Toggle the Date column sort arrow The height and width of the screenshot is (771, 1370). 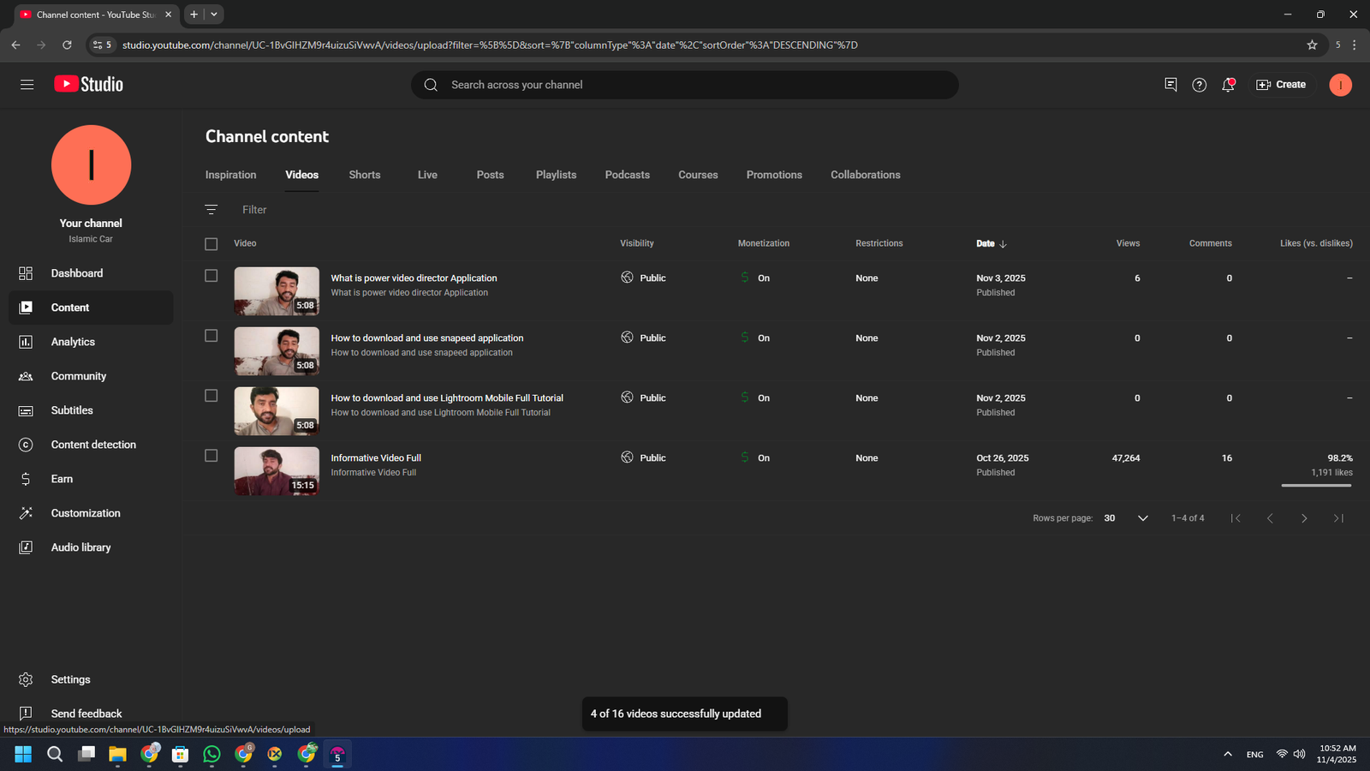click(x=1003, y=244)
